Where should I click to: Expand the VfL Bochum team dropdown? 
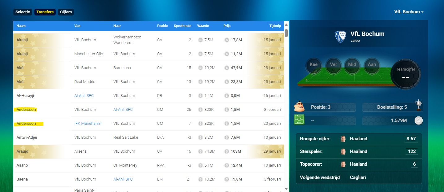tap(409, 12)
